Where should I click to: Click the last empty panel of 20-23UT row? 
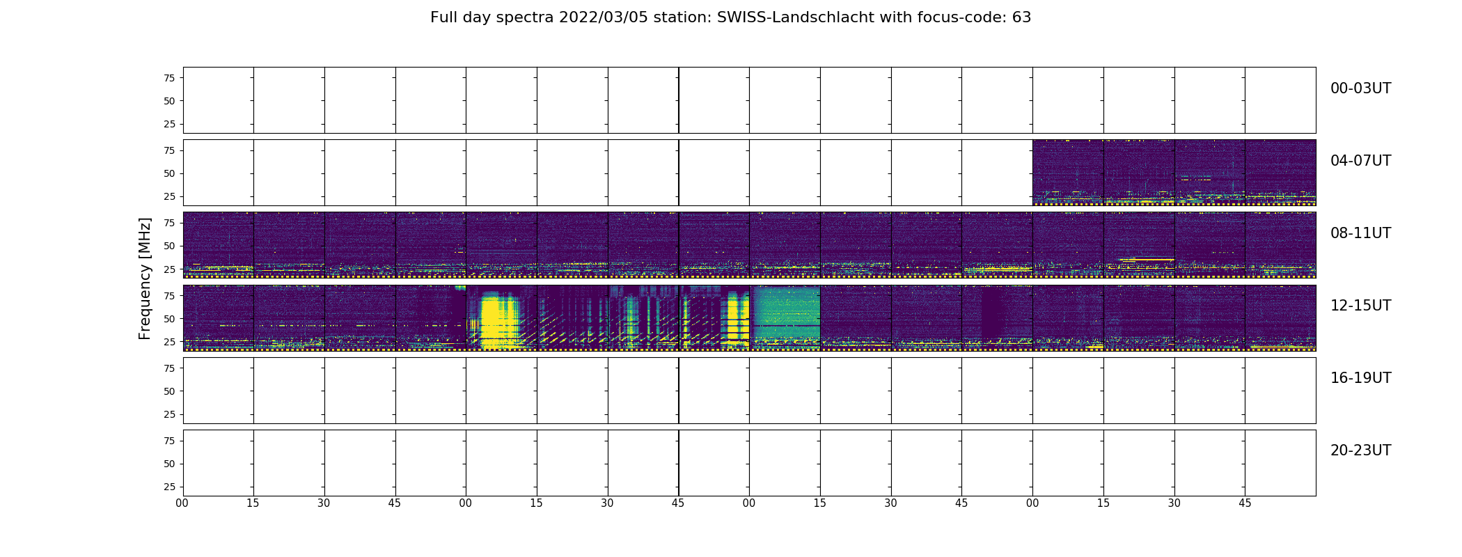click(1280, 462)
